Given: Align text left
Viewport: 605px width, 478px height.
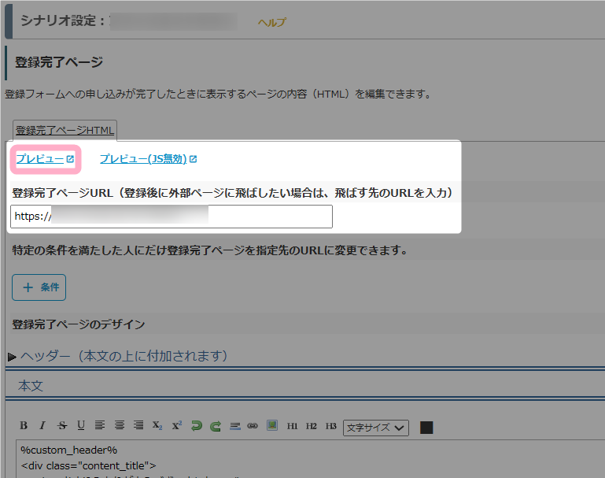Looking at the screenshot, I should [100, 425].
